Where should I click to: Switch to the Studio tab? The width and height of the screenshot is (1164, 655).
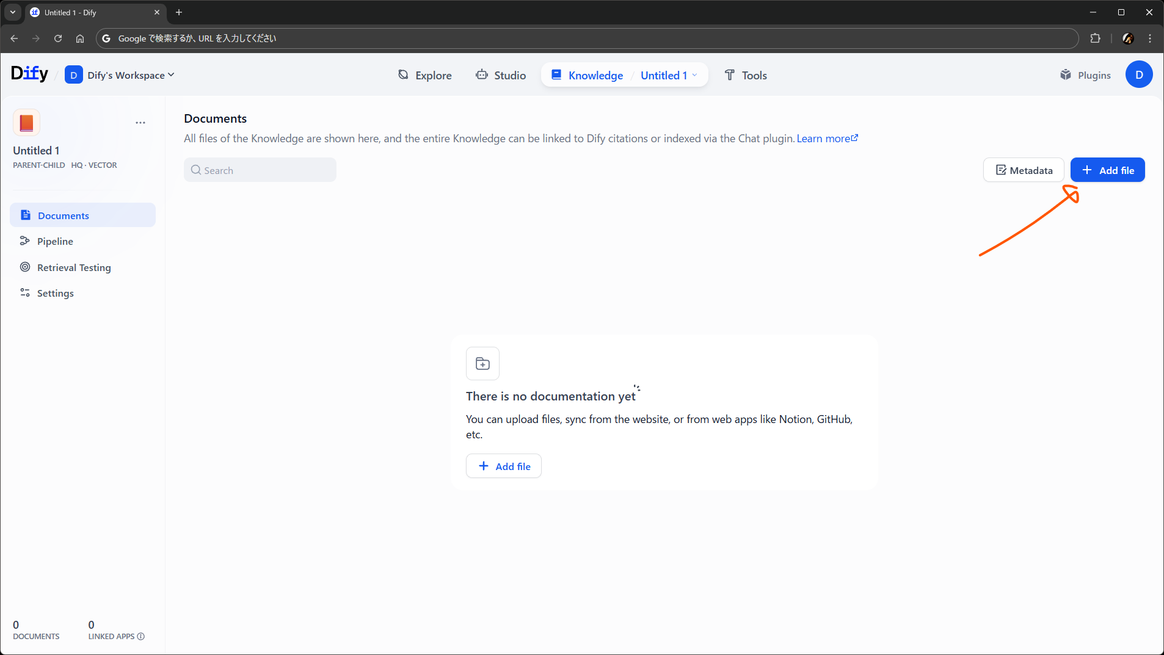click(x=501, y=75)
